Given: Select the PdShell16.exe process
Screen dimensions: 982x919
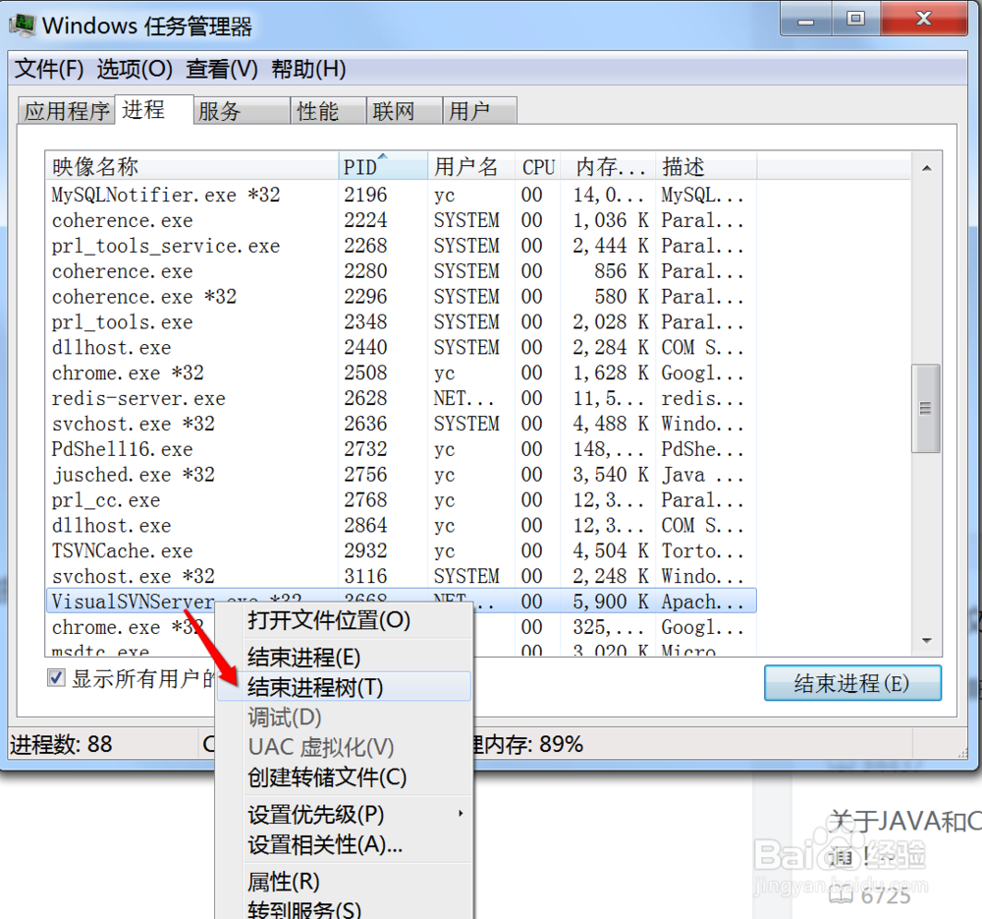Looking at the screenshot, I should click(401, 449).
